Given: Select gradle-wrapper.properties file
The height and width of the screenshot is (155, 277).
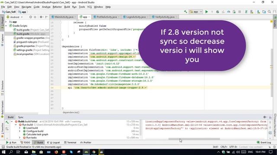Looking at the screenshot, I should (31, 38).
